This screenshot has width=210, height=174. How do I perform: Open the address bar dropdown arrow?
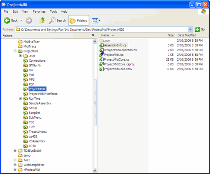tap(190, 29)
